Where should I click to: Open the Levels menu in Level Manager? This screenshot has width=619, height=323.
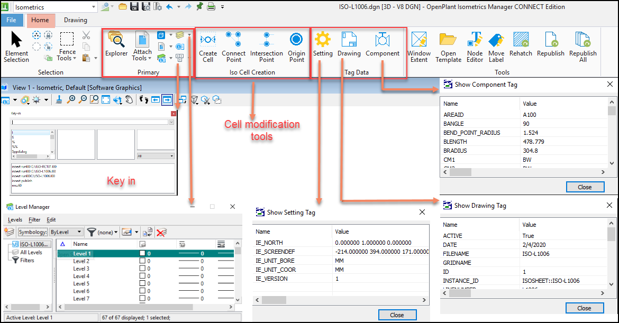[15, 219]
